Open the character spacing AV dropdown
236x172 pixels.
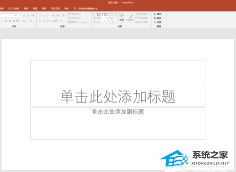pos(18,21)
